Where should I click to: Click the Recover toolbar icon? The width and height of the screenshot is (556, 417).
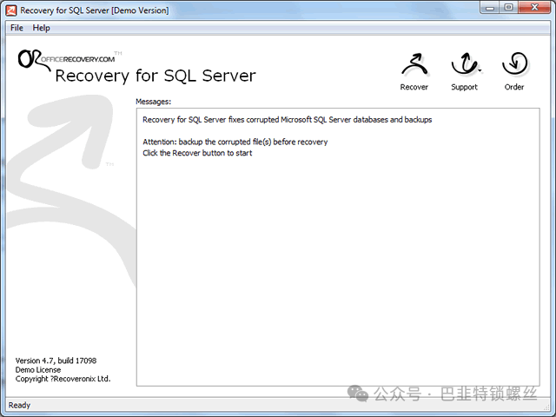pos(414,65)
